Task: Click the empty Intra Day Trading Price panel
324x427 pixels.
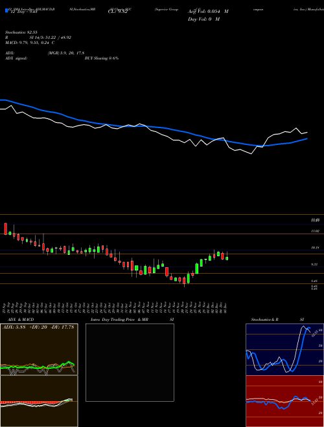Action: click(x=130, y=362)
